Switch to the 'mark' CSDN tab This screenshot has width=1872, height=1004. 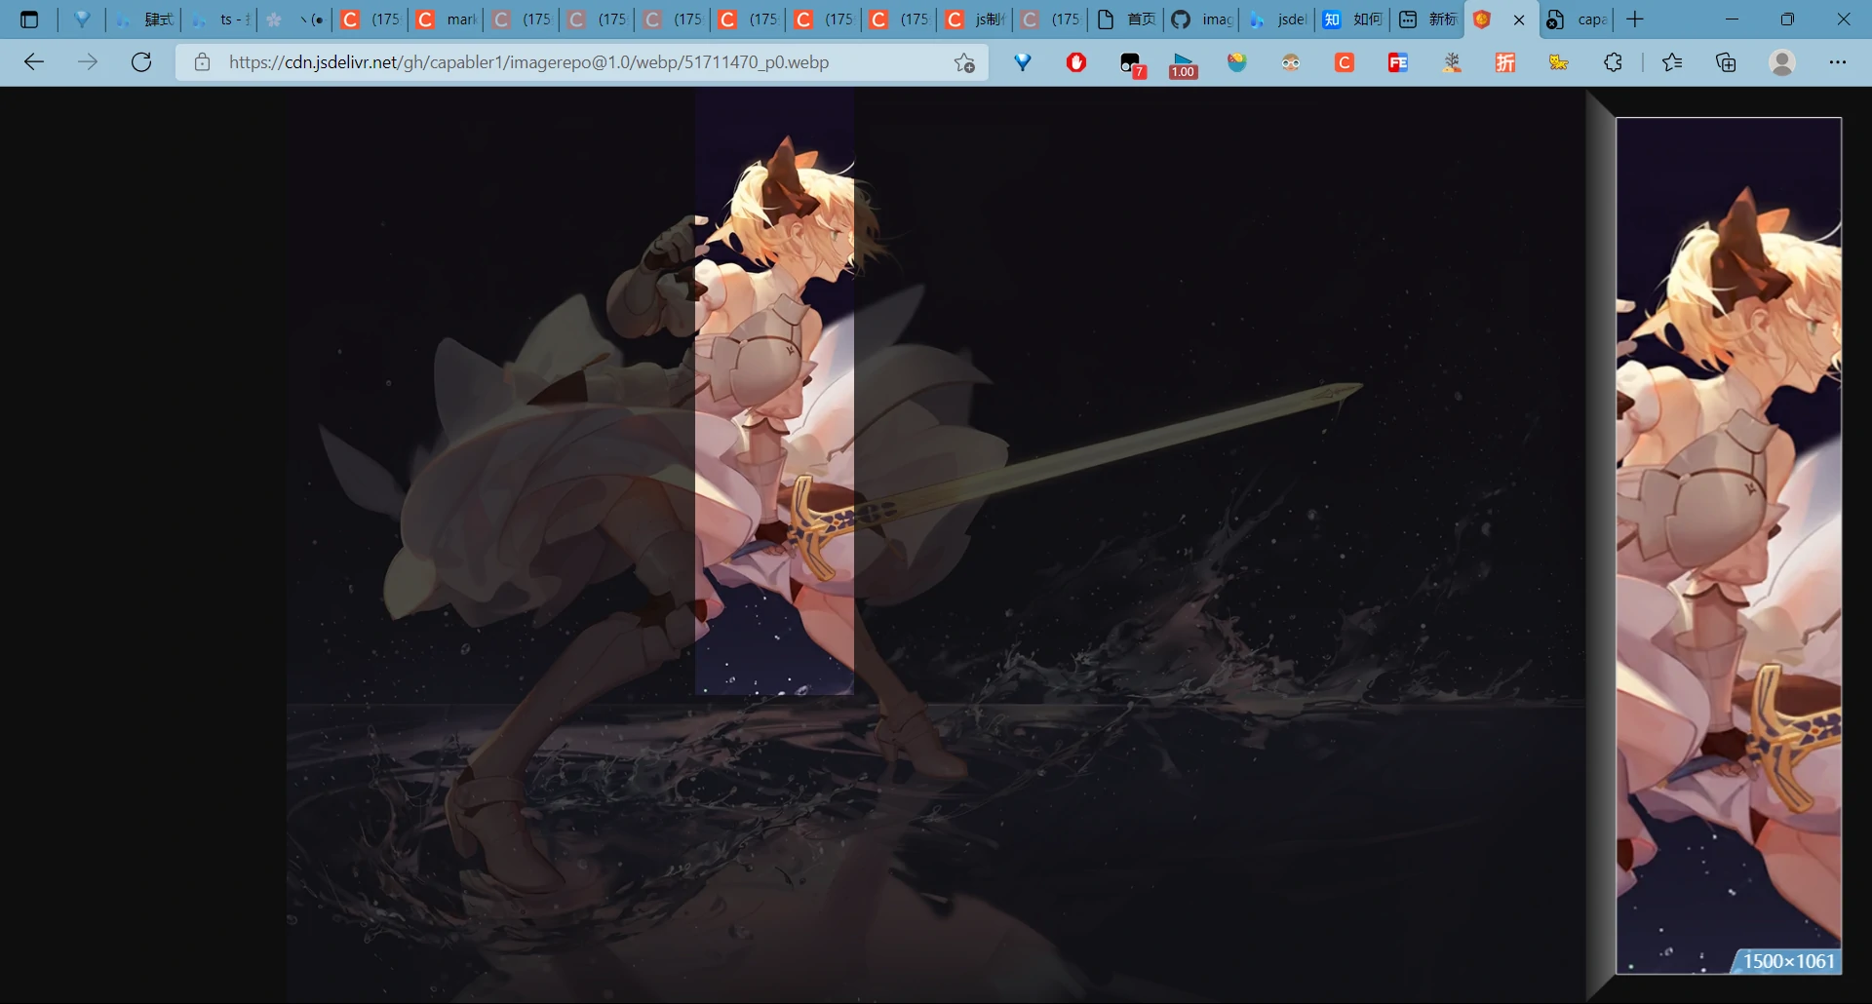coord(447,19)
